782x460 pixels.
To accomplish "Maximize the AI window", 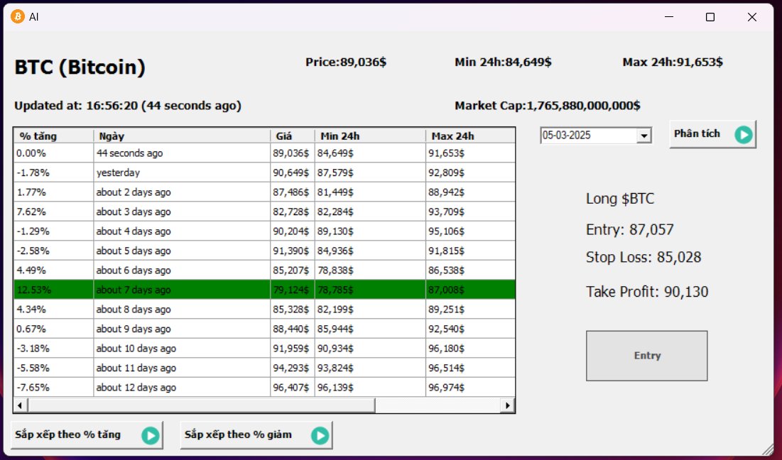I will 710,17.
